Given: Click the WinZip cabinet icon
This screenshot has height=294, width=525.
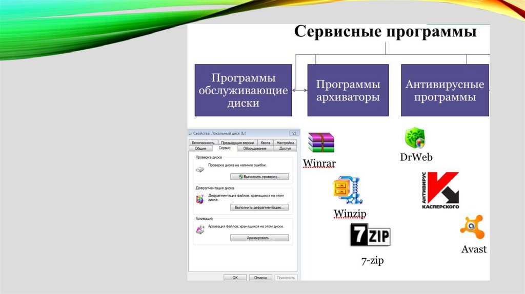Looking at the screenshot, I should (348, 190).
